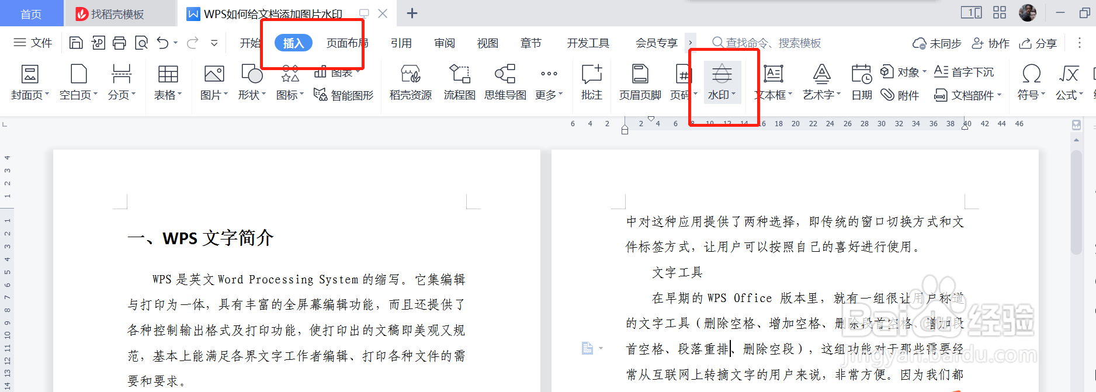Redo the last action
Screen dimensions: 1096x392
pyautogui.click(x=192, y=43)
